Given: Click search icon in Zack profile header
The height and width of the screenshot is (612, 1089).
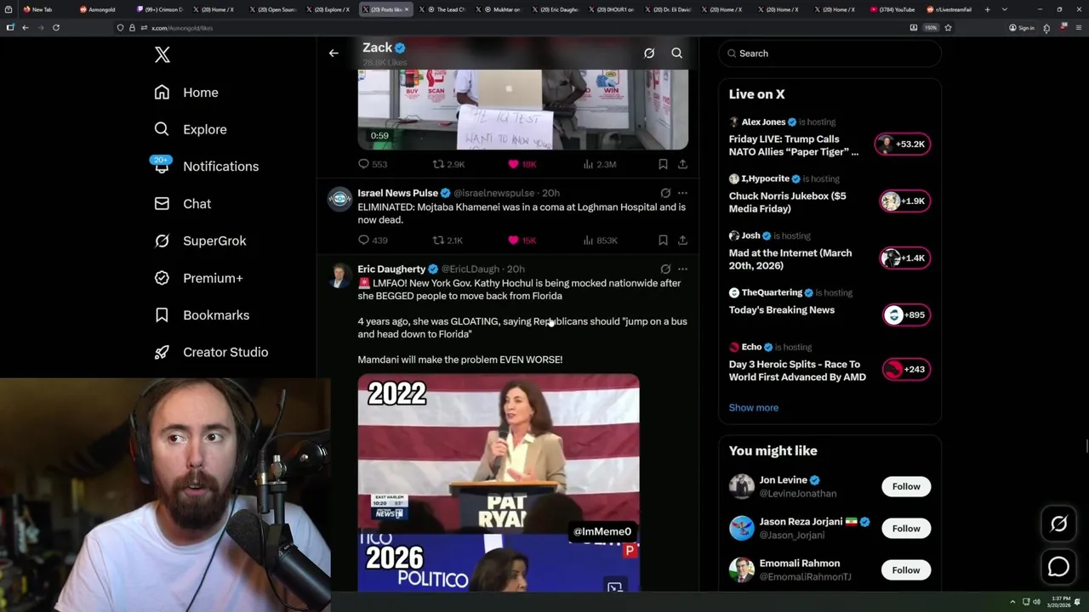Looking at the screenshot, I should tap(677, 54).
